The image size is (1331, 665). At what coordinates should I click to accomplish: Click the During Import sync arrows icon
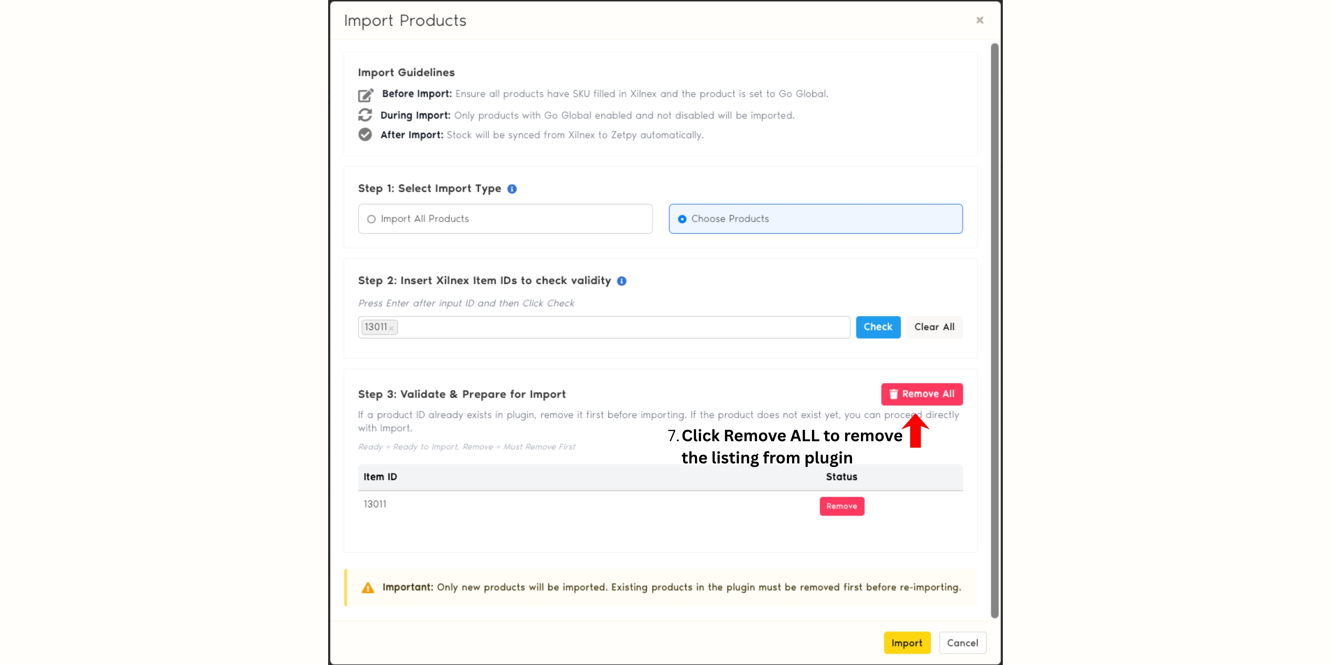tap(365, 115)
